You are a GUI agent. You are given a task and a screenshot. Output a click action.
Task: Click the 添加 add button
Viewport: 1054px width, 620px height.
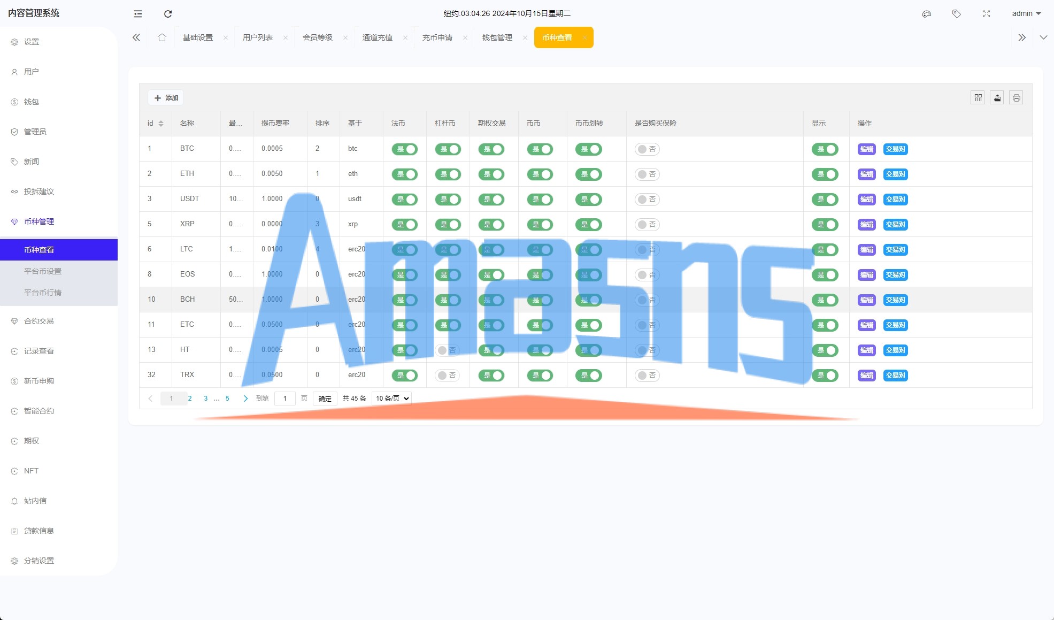166,98
